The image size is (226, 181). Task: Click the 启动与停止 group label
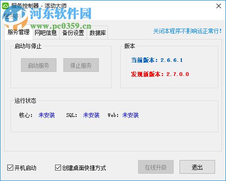coord(28,46)
